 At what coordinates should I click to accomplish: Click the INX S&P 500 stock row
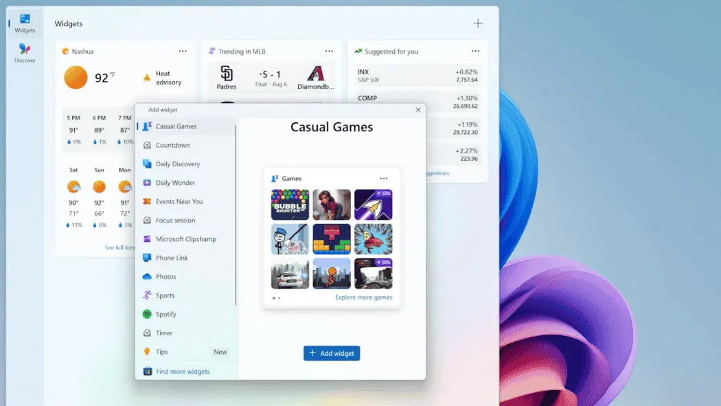click(417, 76)
